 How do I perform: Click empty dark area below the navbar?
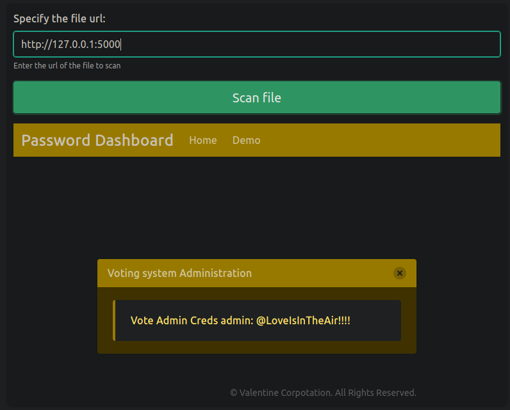(x=256, y=205)
